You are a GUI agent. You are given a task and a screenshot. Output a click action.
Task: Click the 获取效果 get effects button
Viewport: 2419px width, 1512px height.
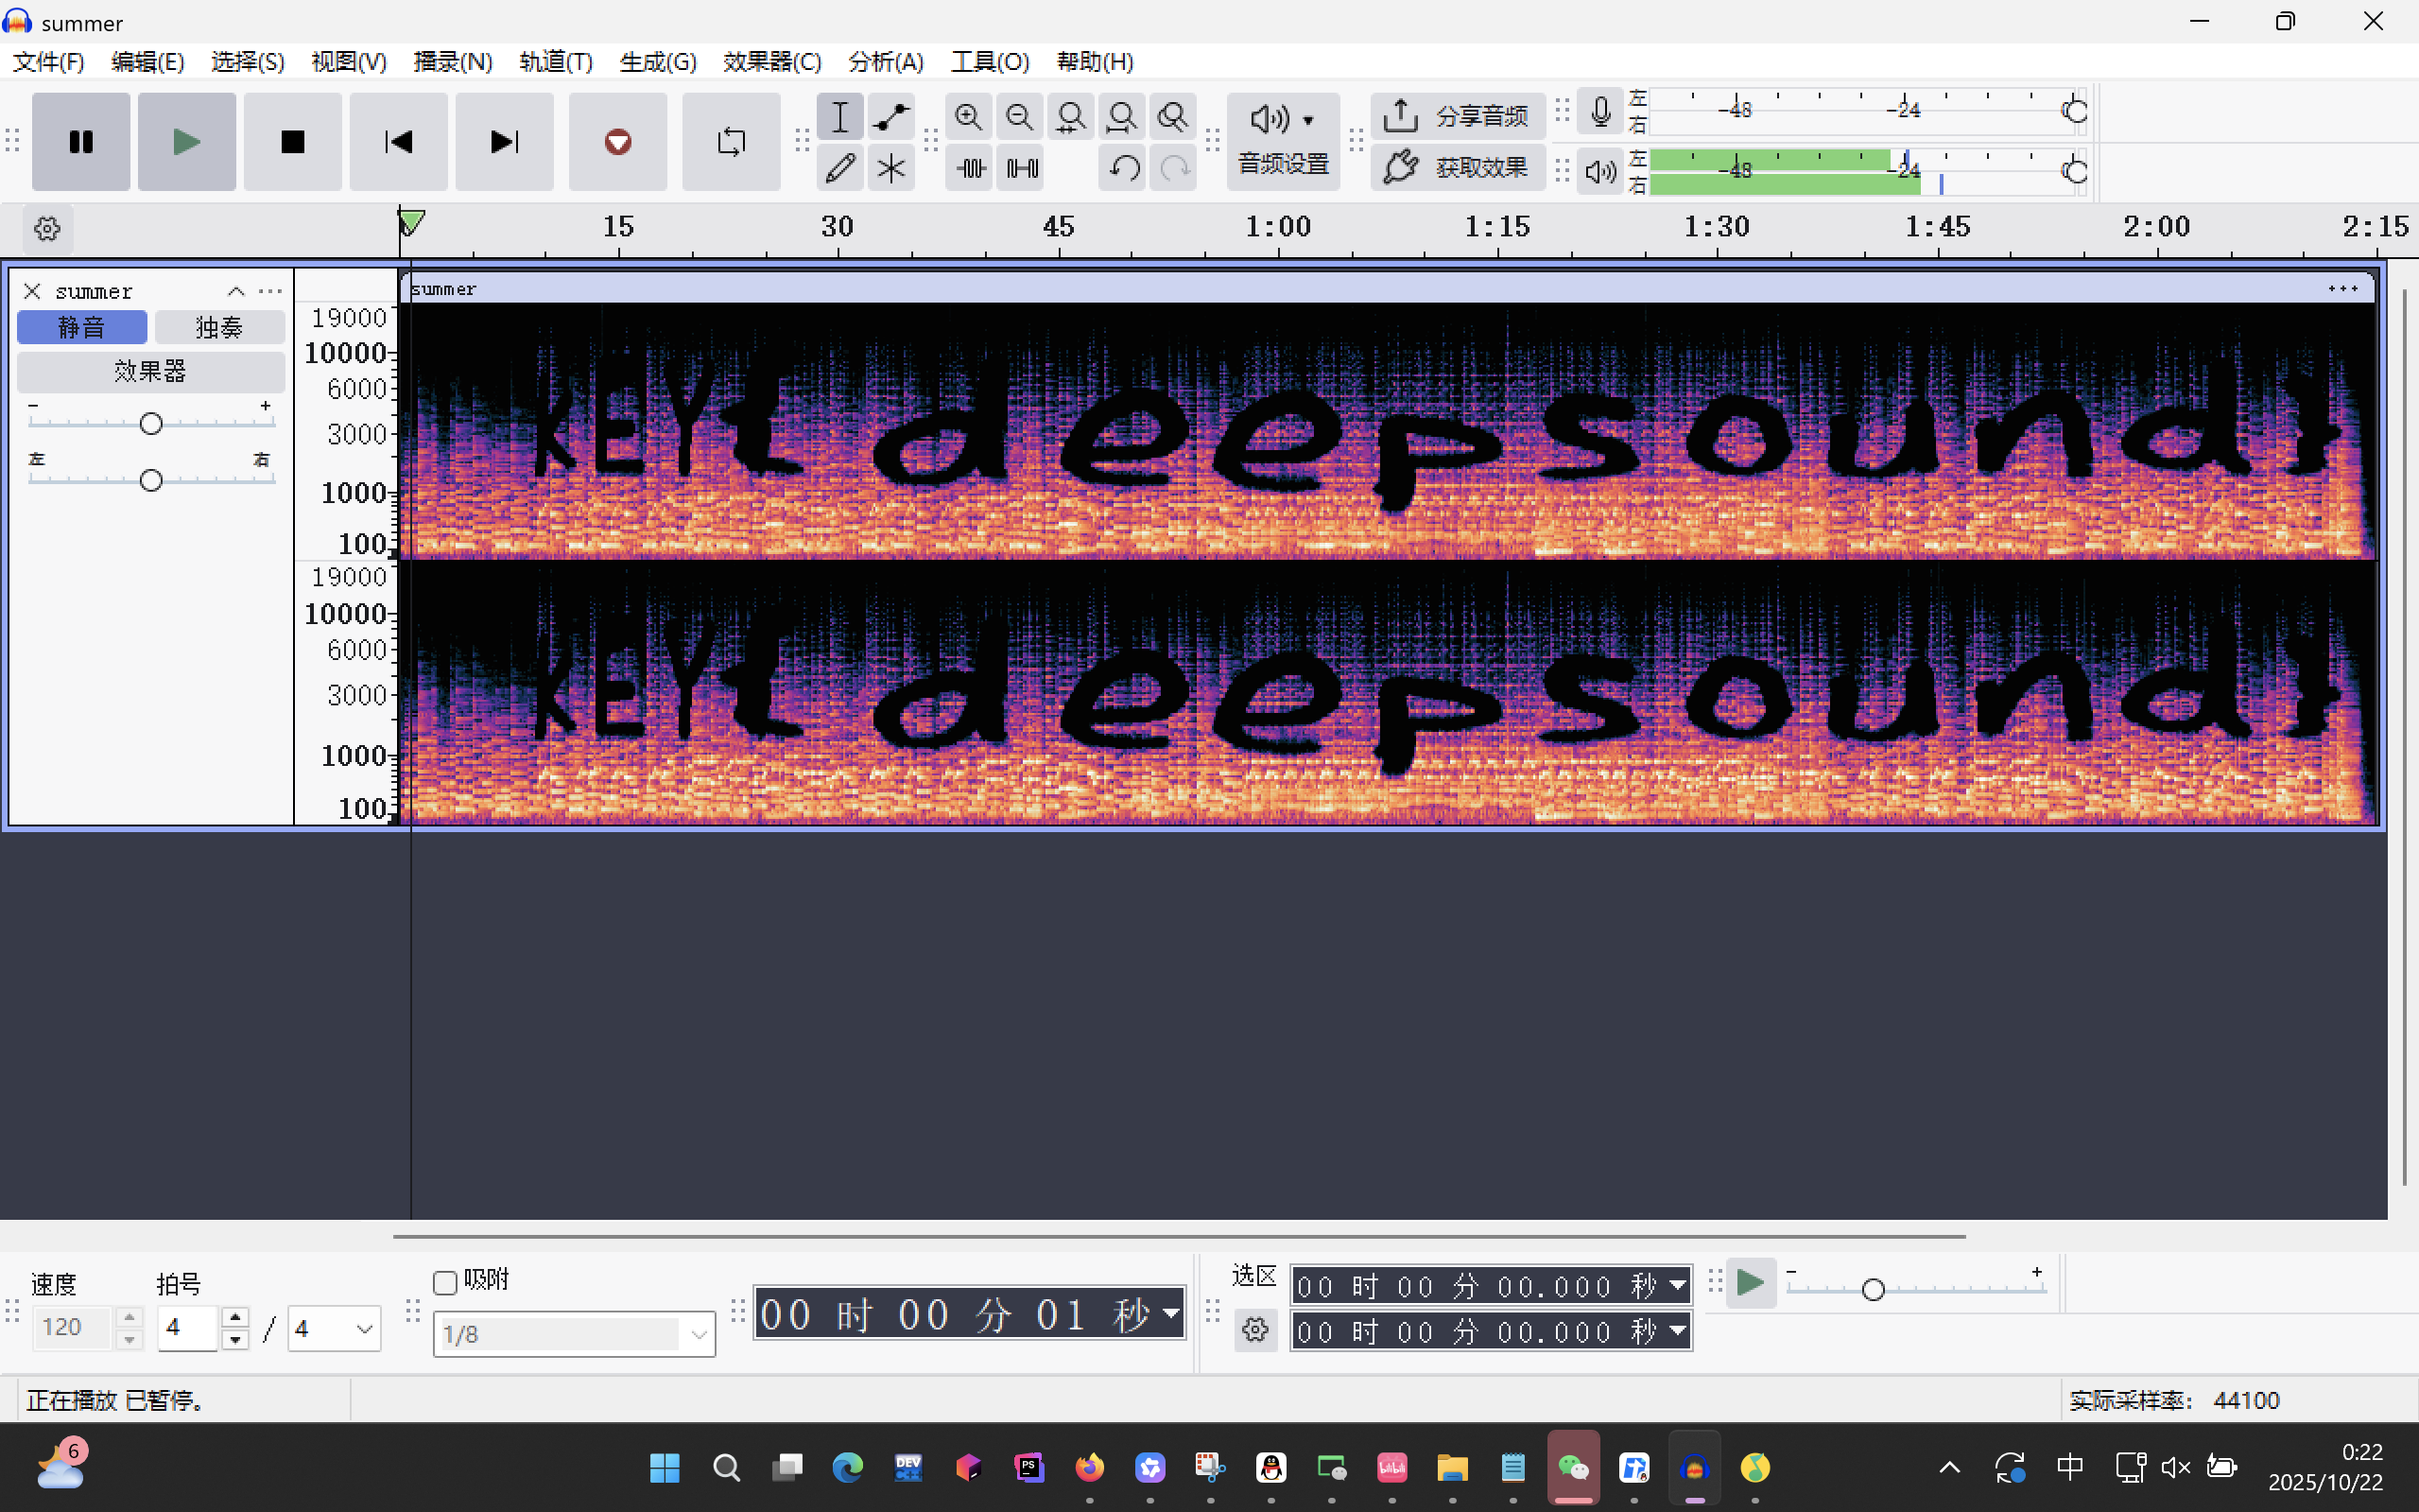tap(1458, 167)
